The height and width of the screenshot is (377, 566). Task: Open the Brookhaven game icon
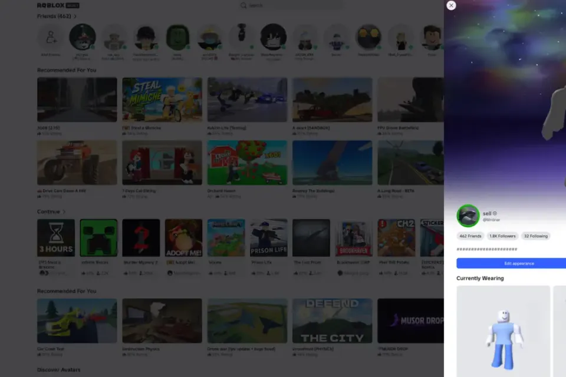coord(354,238)
